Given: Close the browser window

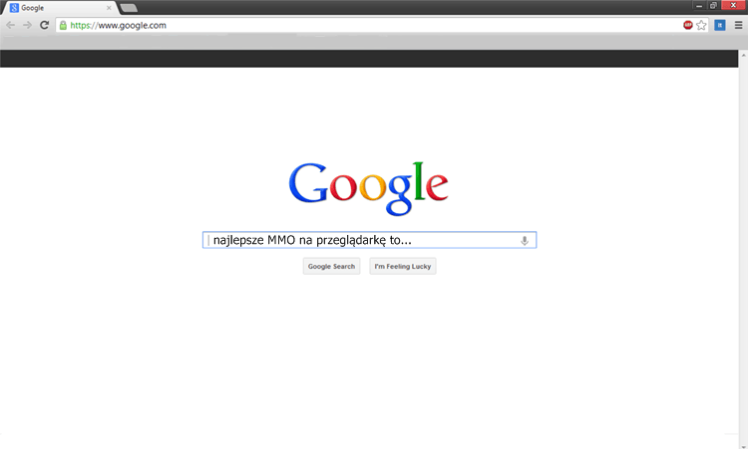Looking at the screenshot, I should pyautogui.click(x=734, y=5).
